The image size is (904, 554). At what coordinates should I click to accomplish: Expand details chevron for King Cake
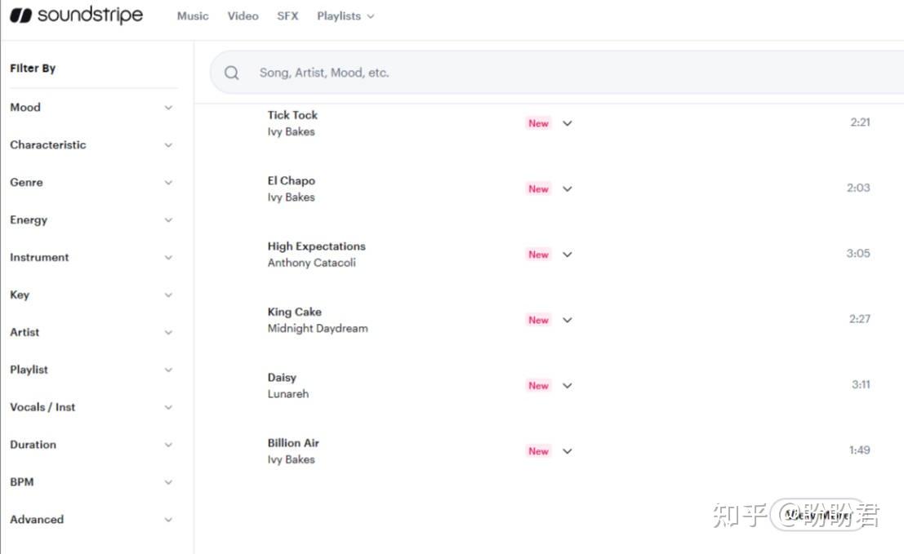coord(568,320)
